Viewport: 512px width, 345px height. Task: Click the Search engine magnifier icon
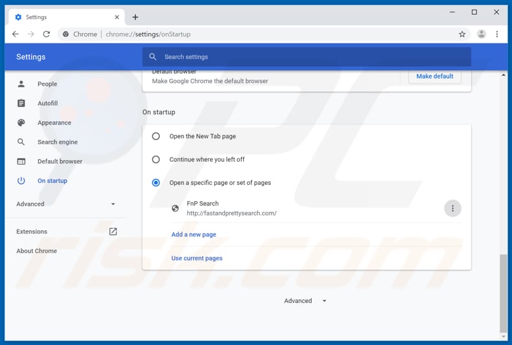pos(21,142)
